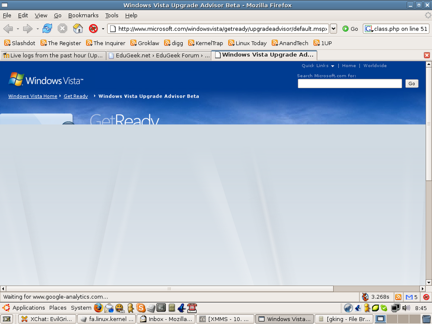Open the System menu in GNOME panel
Viewport: 432px width, 324px height.
pos(81,308)
